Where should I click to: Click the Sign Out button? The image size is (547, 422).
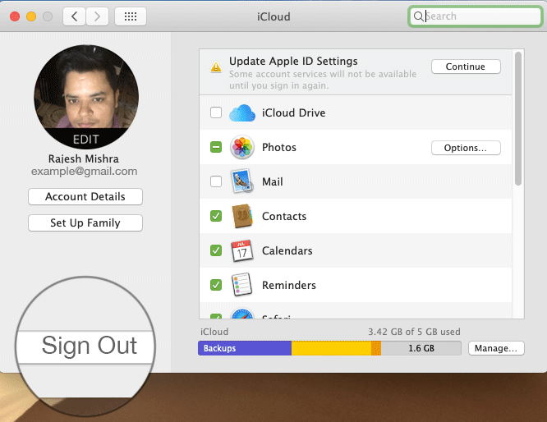click(85, 346)
